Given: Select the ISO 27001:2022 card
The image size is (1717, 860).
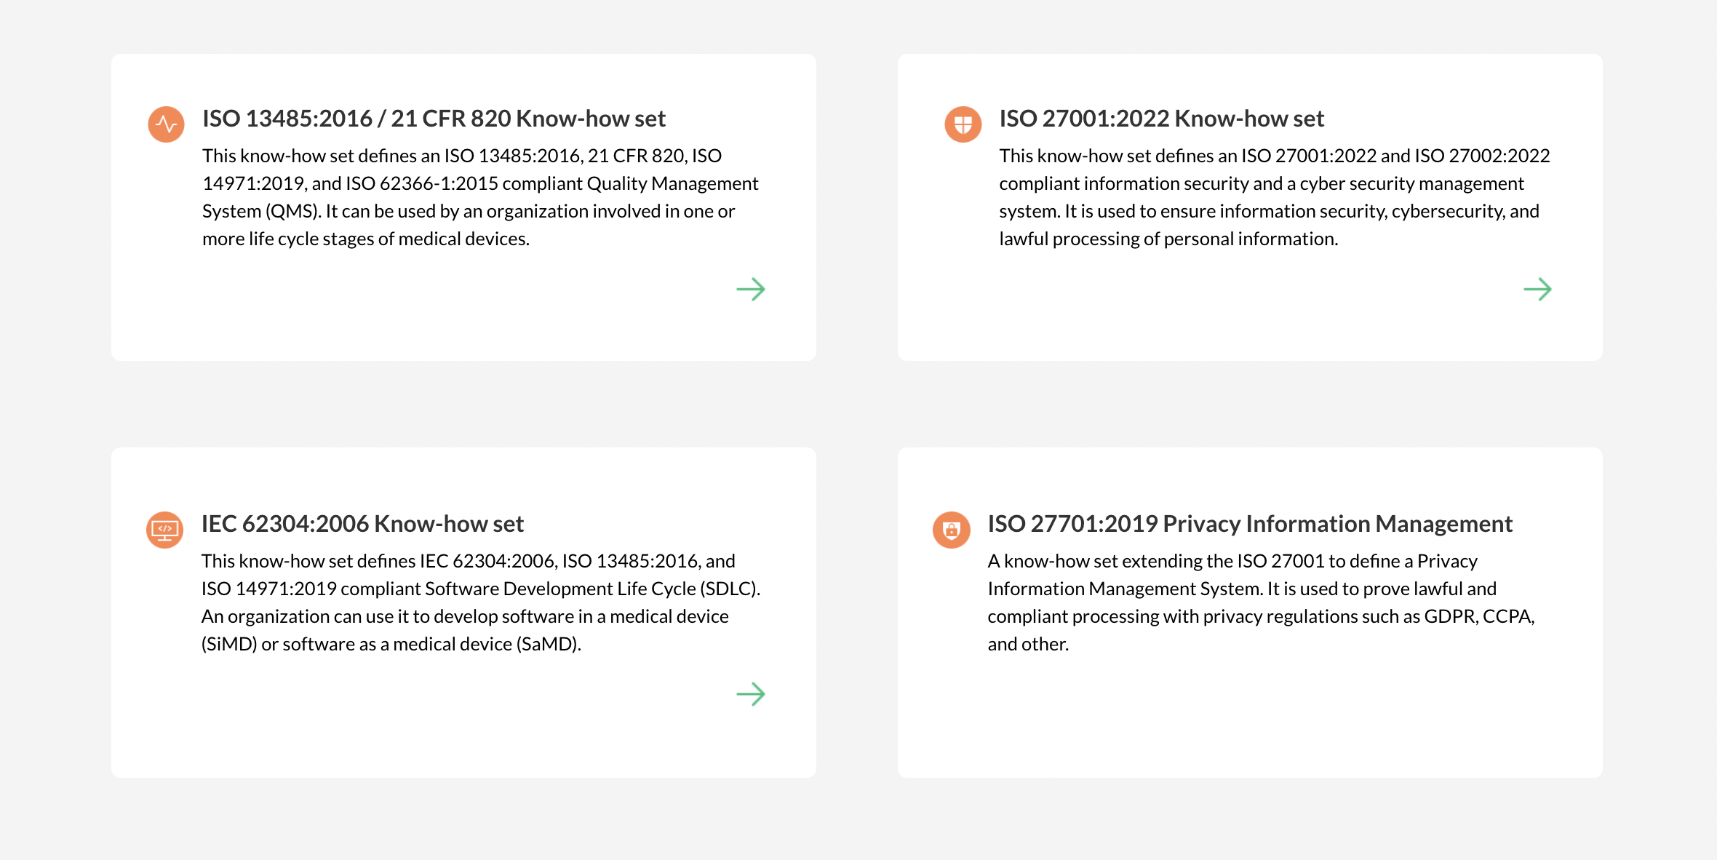Looking at the screenshot, I should (1250, 207).
